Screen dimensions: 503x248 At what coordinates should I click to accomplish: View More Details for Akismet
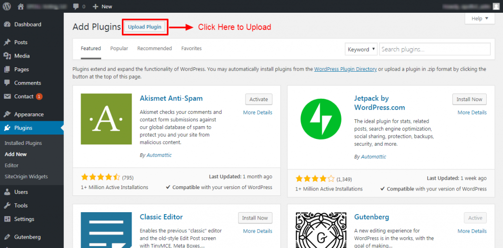click(257, 112)
